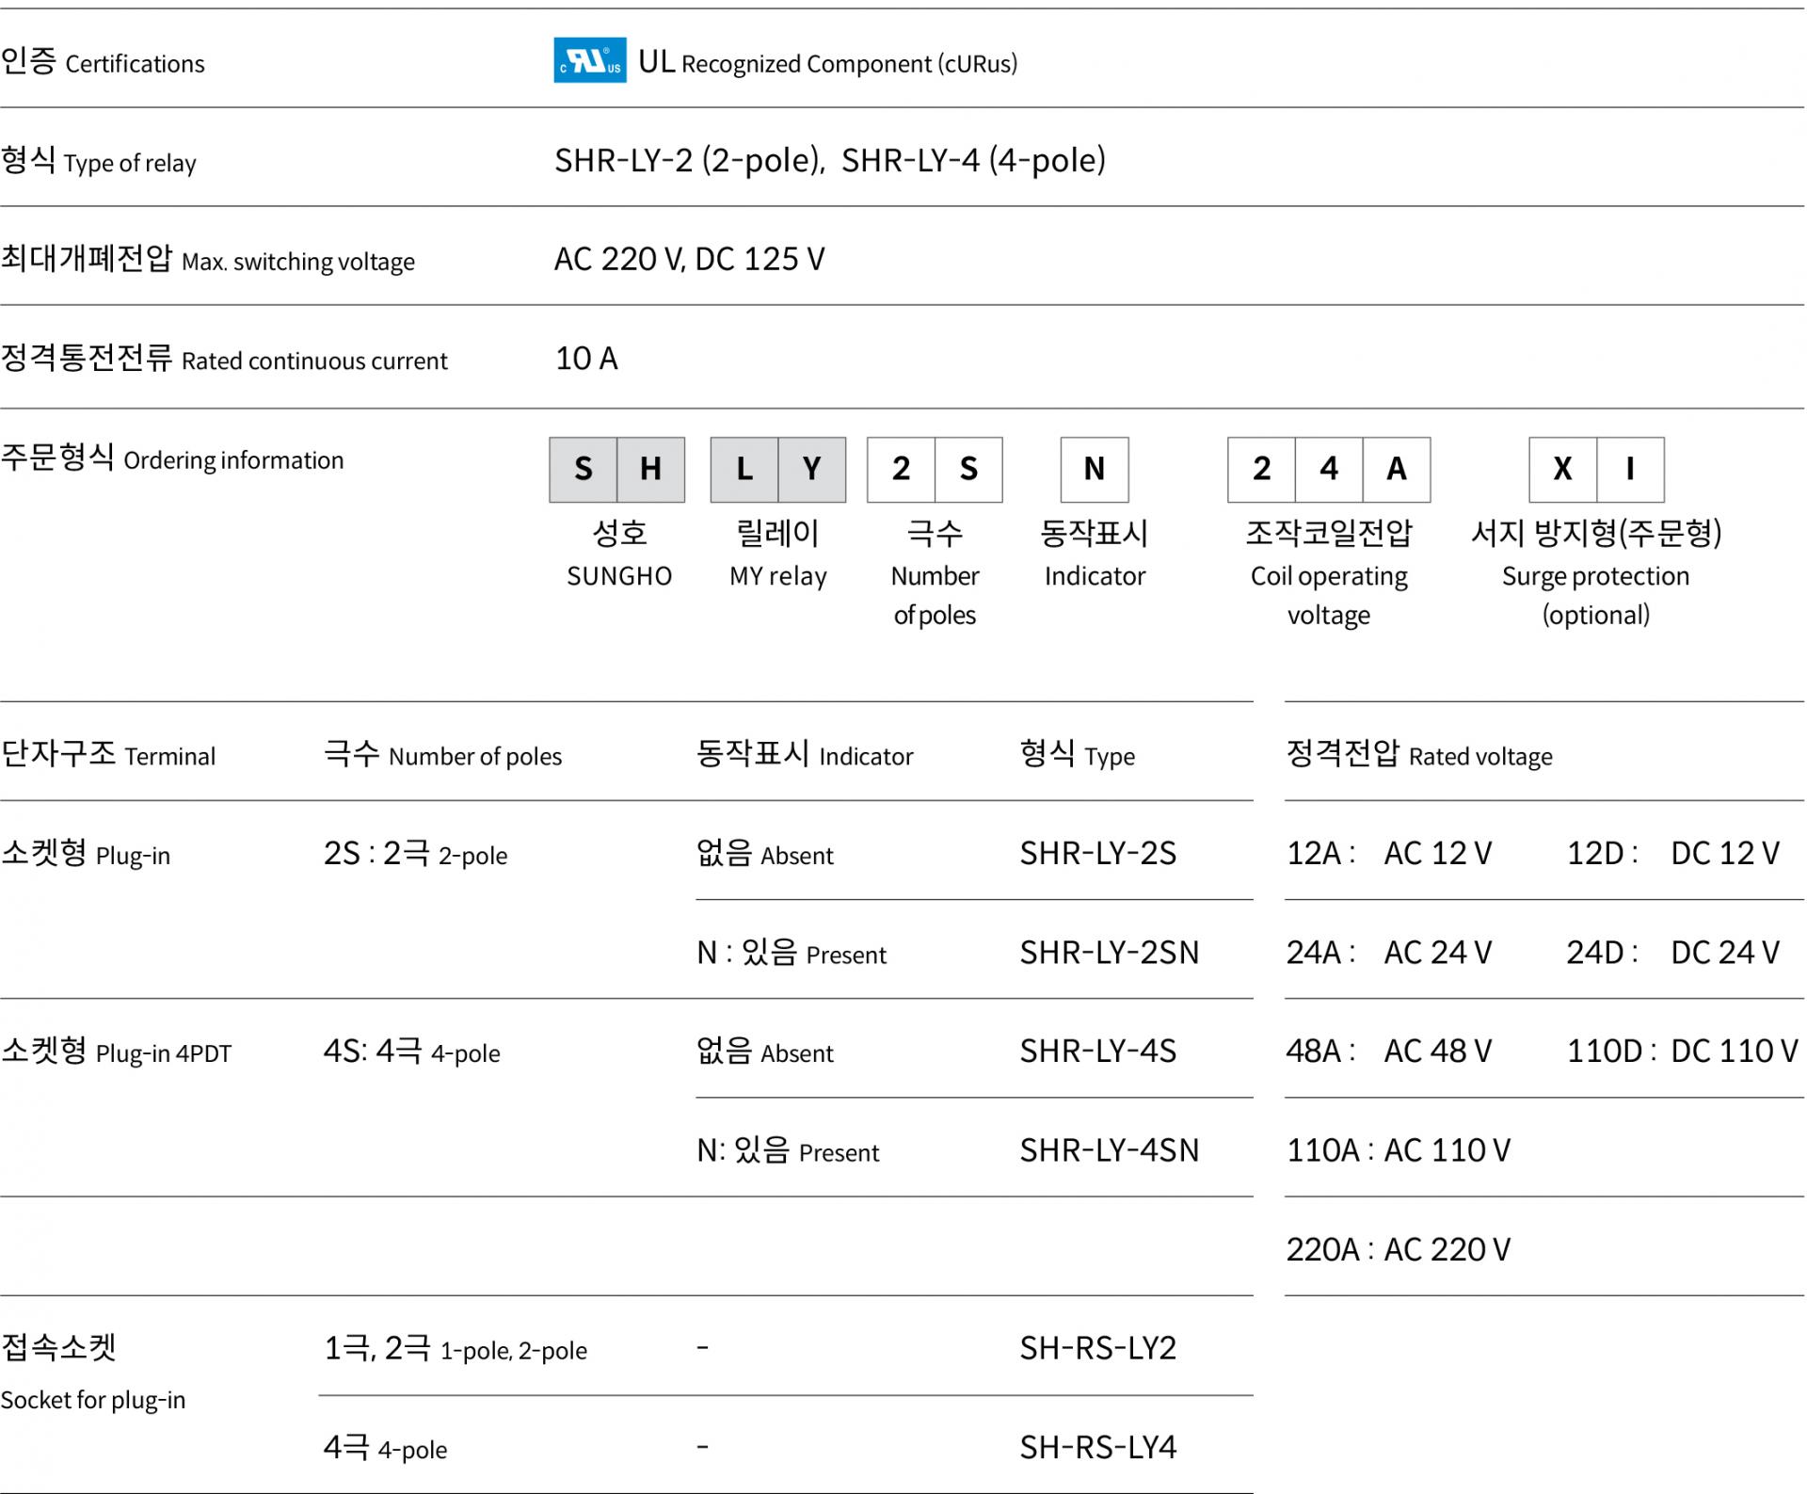Click the '110A : AC 110 V' entry

click(x=1399, y=1150)
